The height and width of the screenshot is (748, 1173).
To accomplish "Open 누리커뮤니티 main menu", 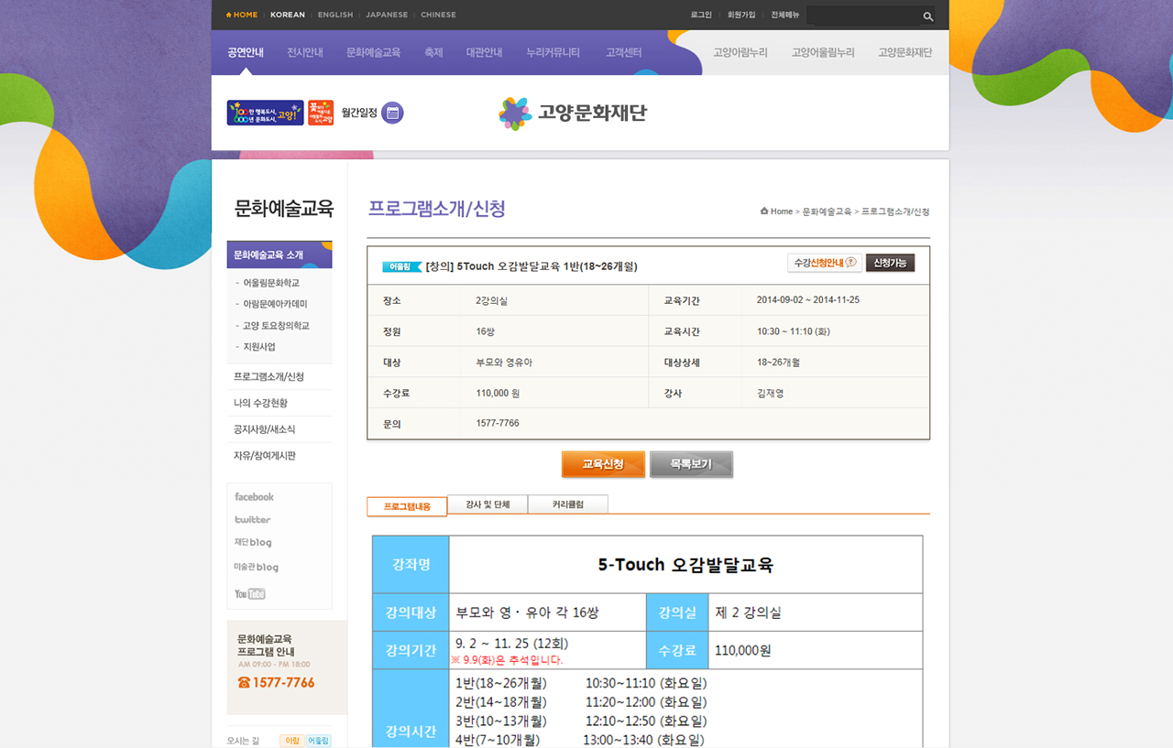I will click(x=554, y=52).
